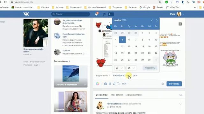Expand footer Ещё links menu

pyautogui.click(x=37, y=65)
